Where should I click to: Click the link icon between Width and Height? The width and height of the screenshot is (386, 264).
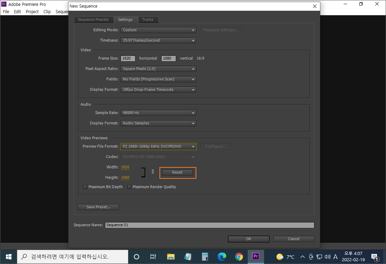point(153,171)
